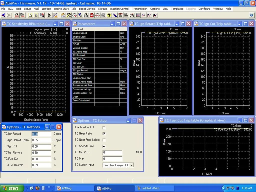The image size is (256, 192).
Task: Enable the Traction Control checkbox
Action: click(x=104, y=127)
